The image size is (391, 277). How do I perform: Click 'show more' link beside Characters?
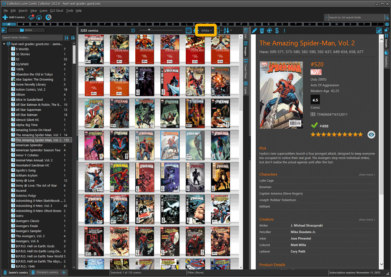(x=367, y=174)
